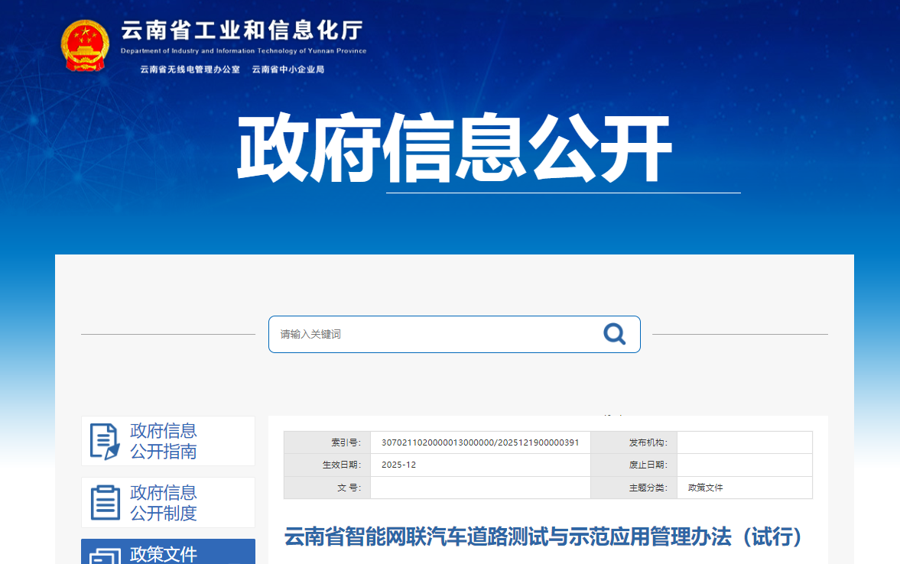Open the 政府信息公开指南 sidebar text item
The image size is (900, 564).
pyautogui.click(x=163, y=441)
